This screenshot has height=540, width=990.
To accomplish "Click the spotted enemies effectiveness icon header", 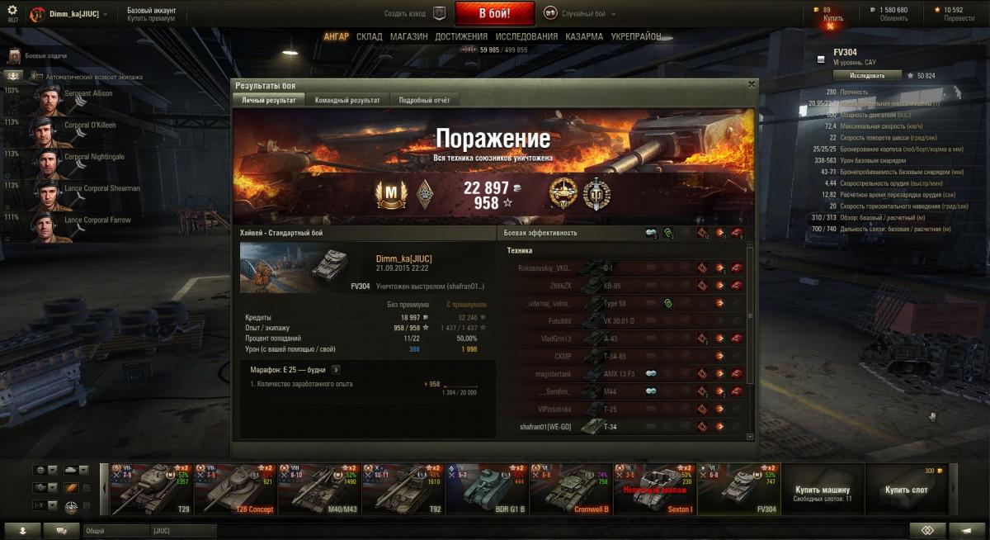I will (651, 233).
